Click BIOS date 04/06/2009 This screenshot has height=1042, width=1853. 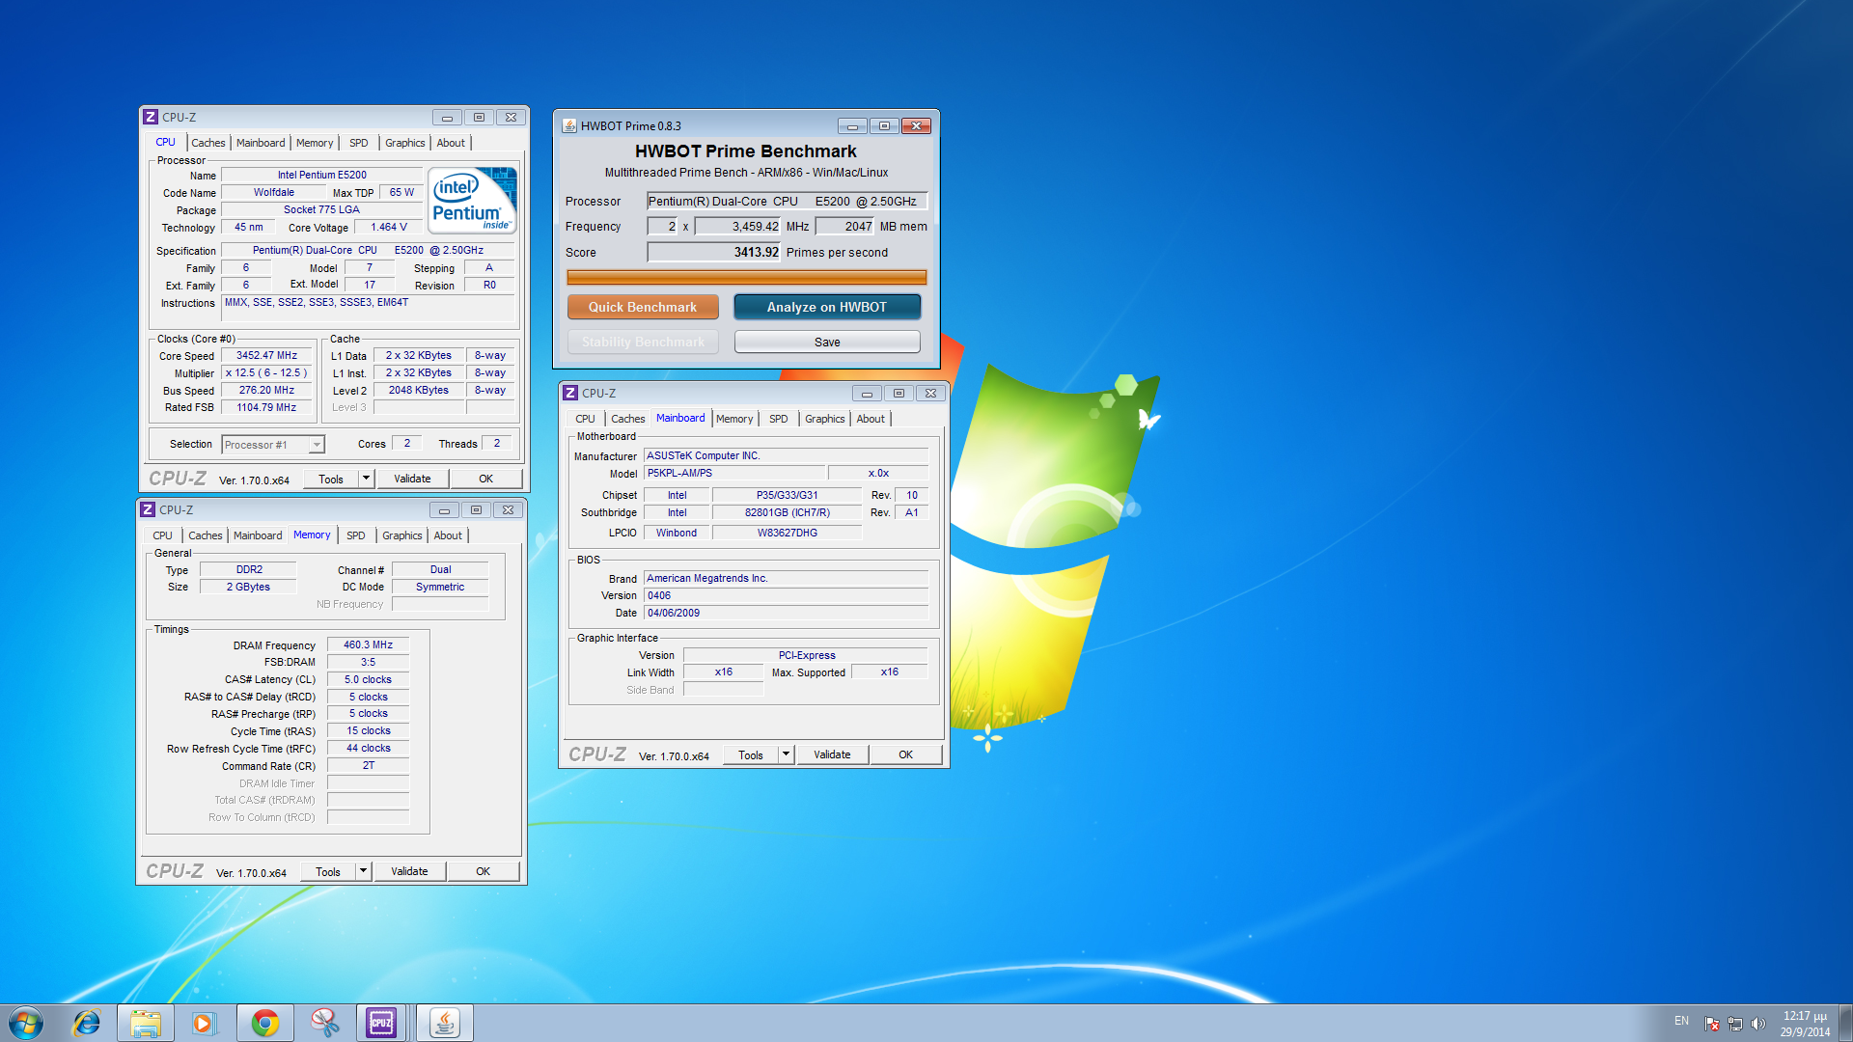(786, 613)
